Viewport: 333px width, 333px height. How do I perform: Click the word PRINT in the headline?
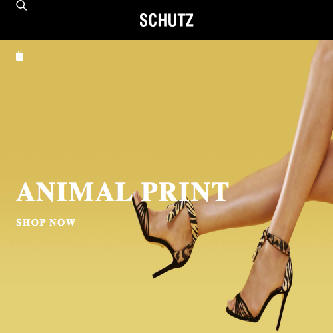pyautogui.click(x=185, y=192)
